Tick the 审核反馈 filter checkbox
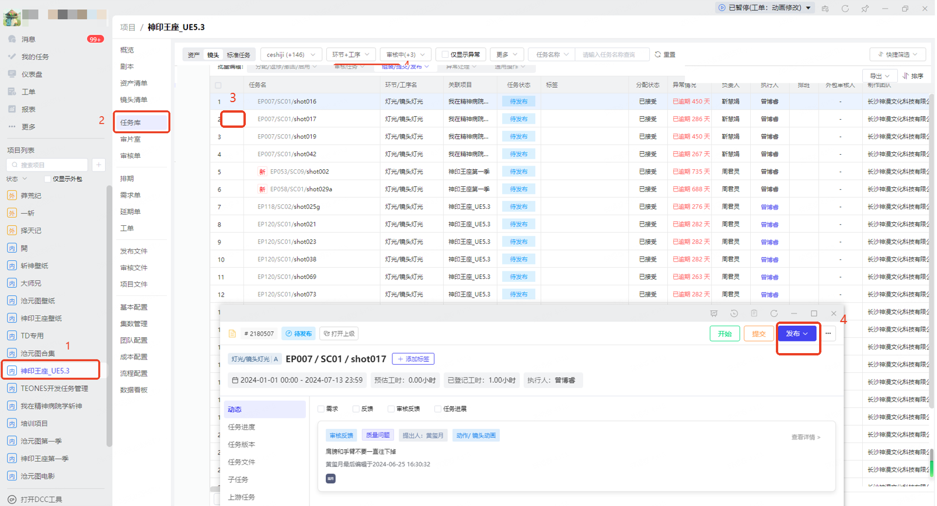 click(391, 409)
